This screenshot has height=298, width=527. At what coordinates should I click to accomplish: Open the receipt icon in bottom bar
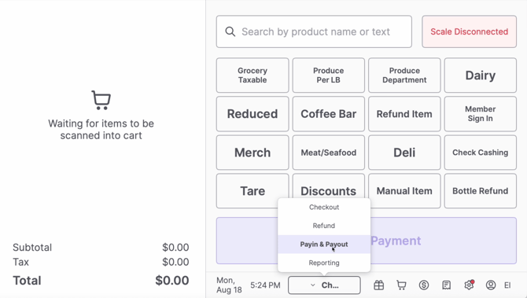446,285
